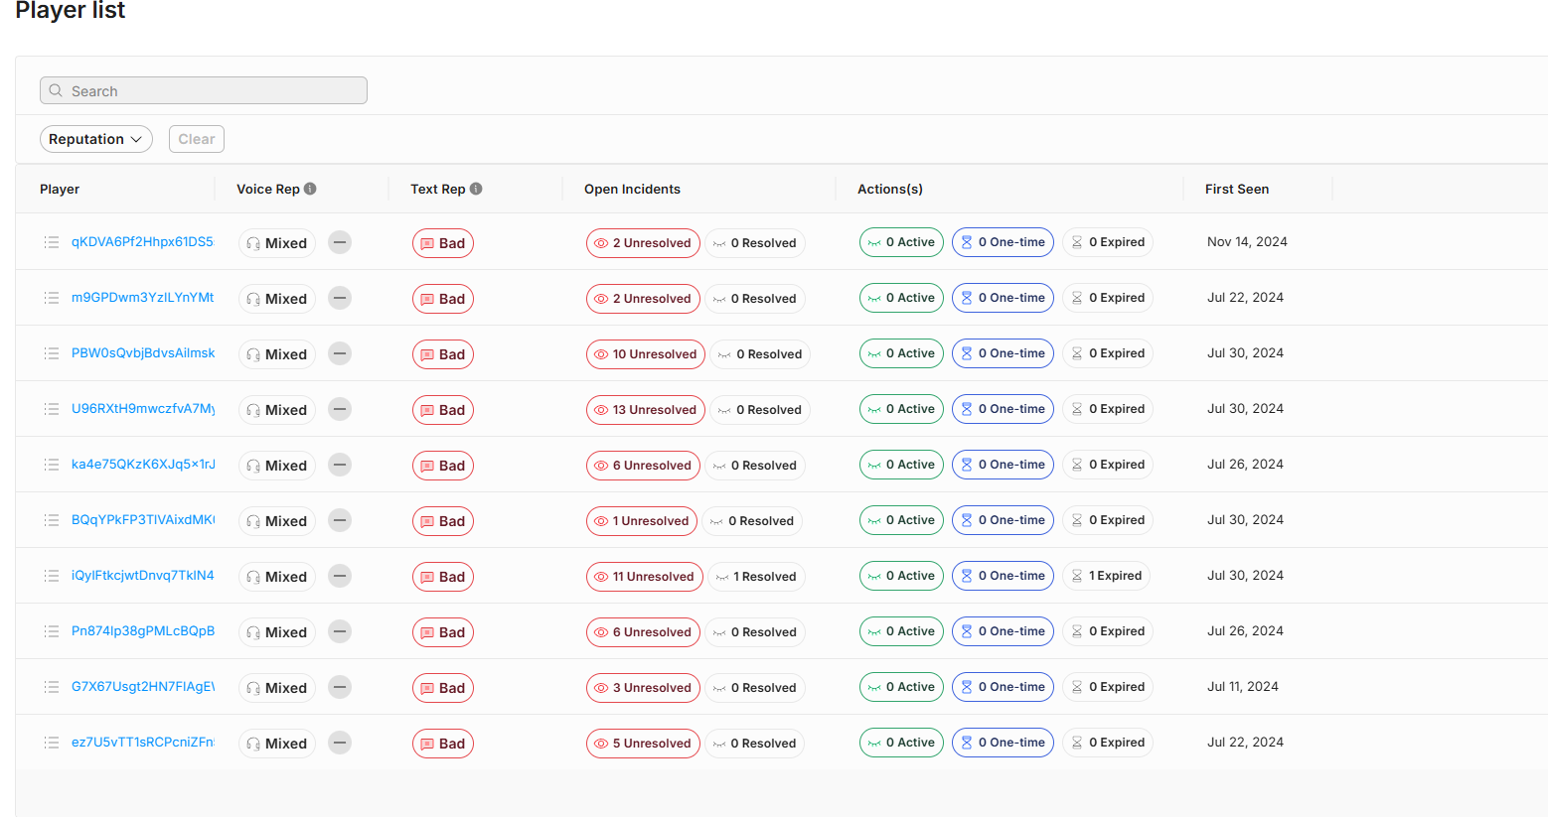
Task: Click list icon beside player qKDVA6Pf2Hhpx61DS5
Action: click(x=52, y=242)
